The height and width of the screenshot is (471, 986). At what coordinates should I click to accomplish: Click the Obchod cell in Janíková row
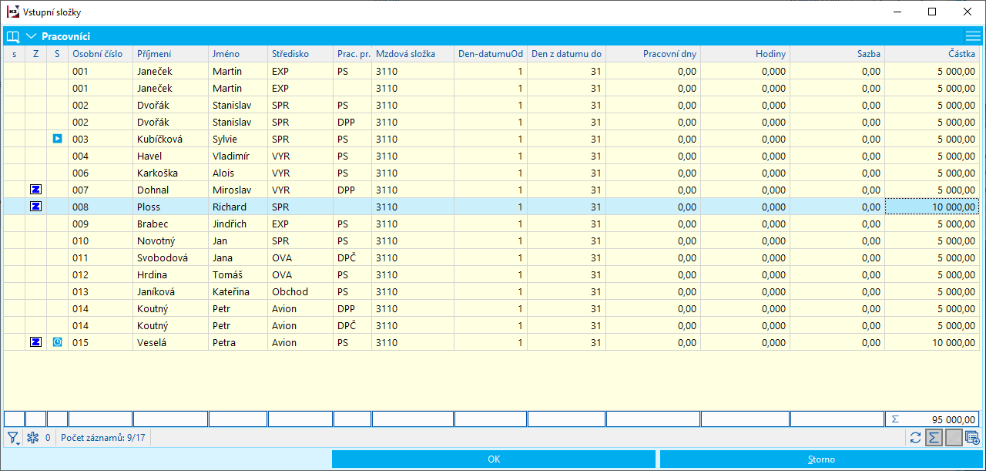pos(300,291)
